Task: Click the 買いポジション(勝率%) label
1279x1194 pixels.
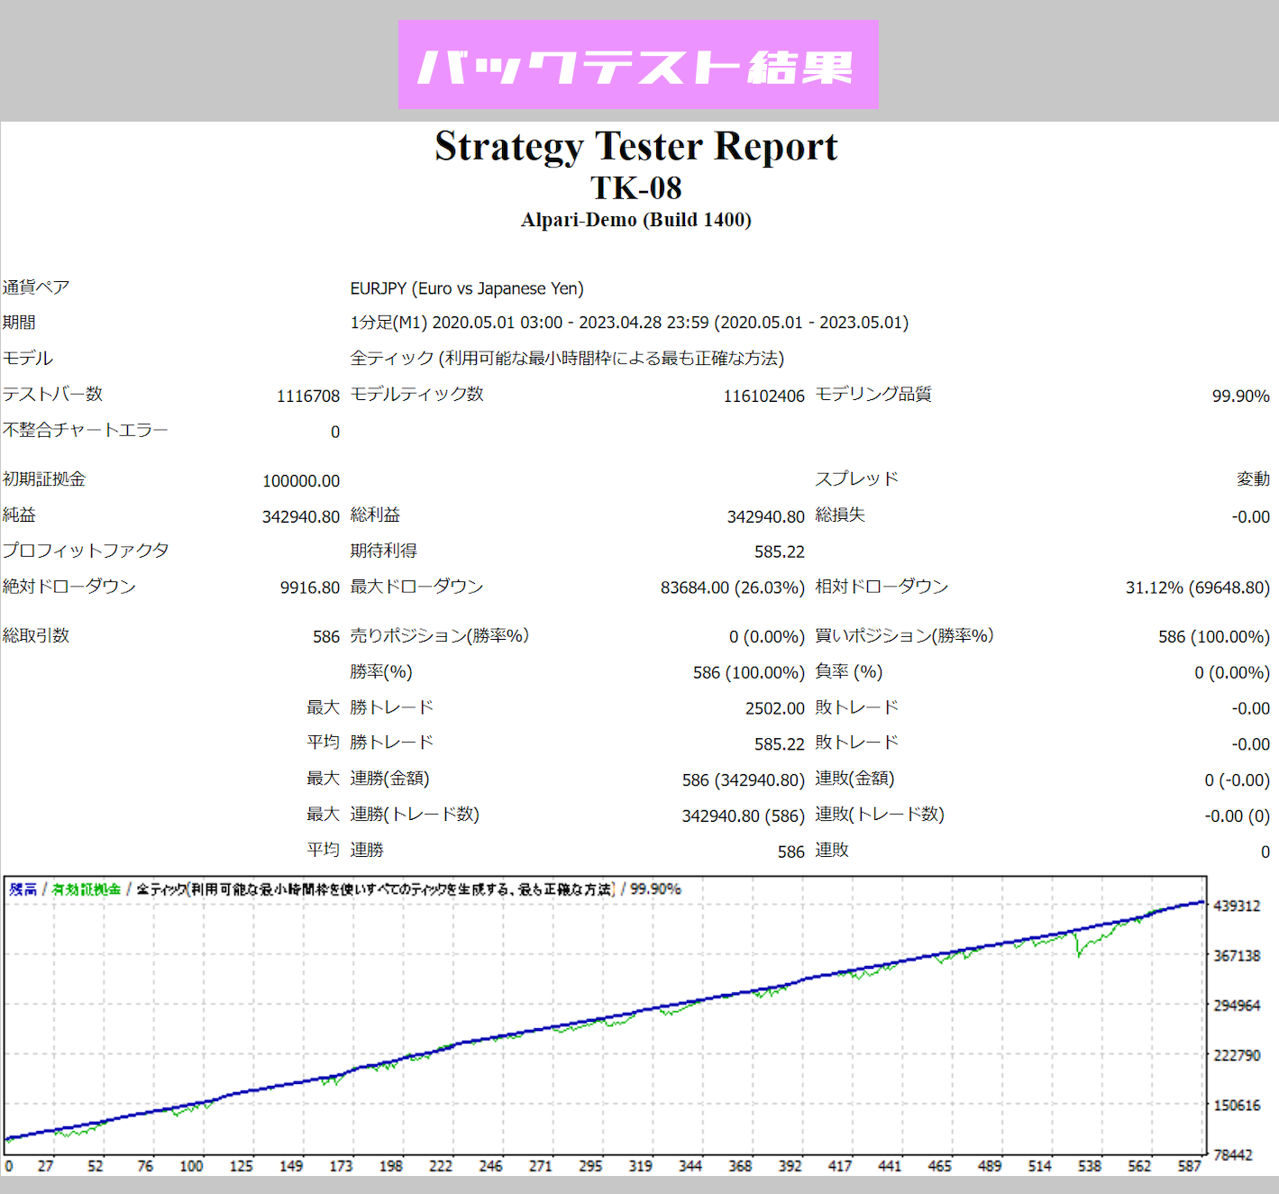Action: pos(905,635)
